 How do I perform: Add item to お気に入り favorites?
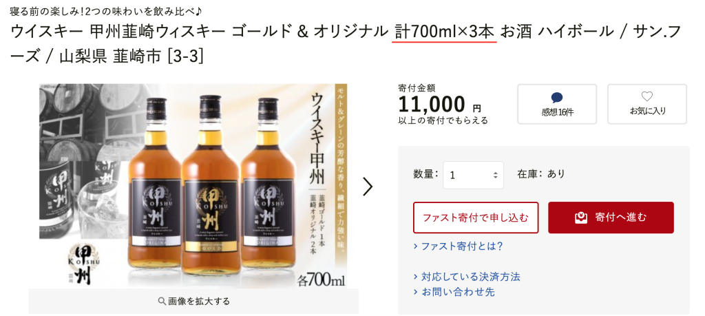click(647, 104)
